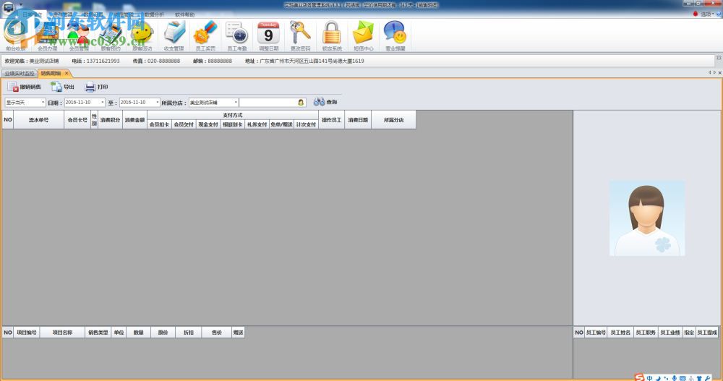Click the Sogou microphone icon
This screenshot has width=723, height=381.
[x=674, y=378]
